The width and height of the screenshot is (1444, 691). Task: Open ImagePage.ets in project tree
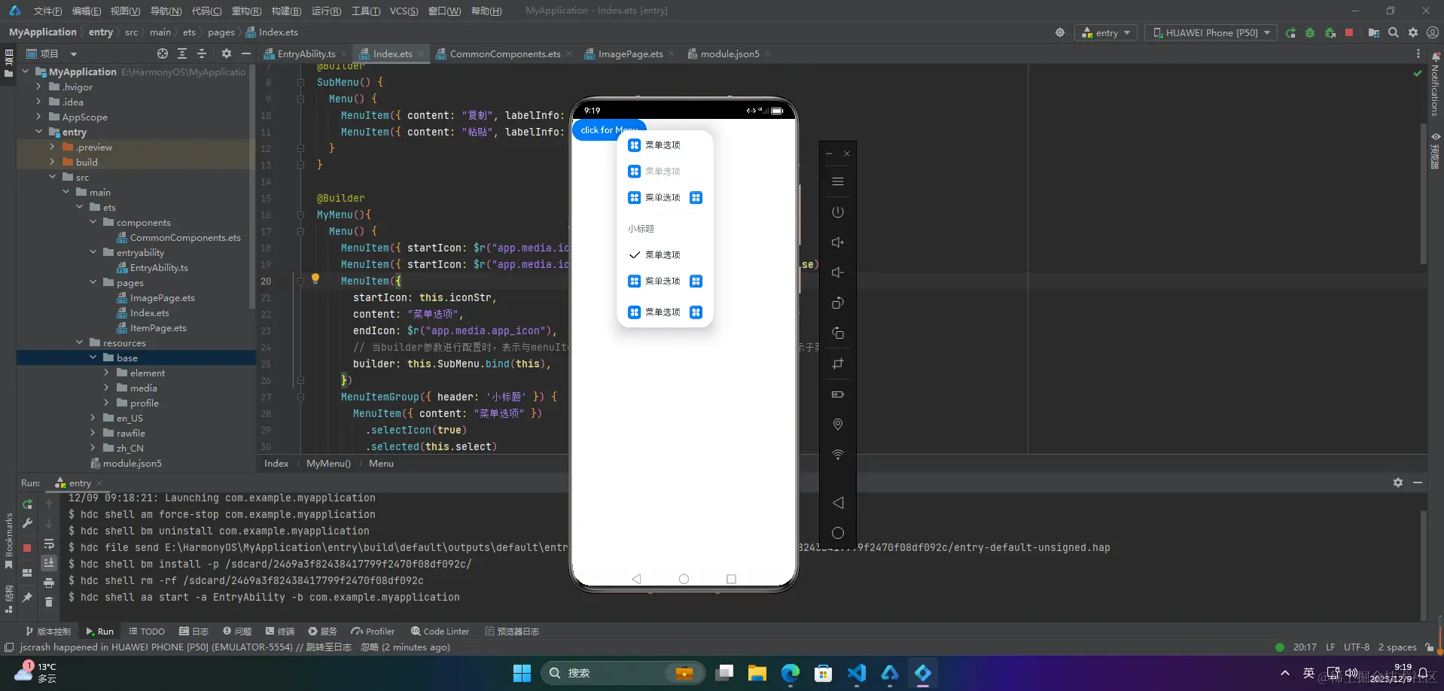coord(162,297)
